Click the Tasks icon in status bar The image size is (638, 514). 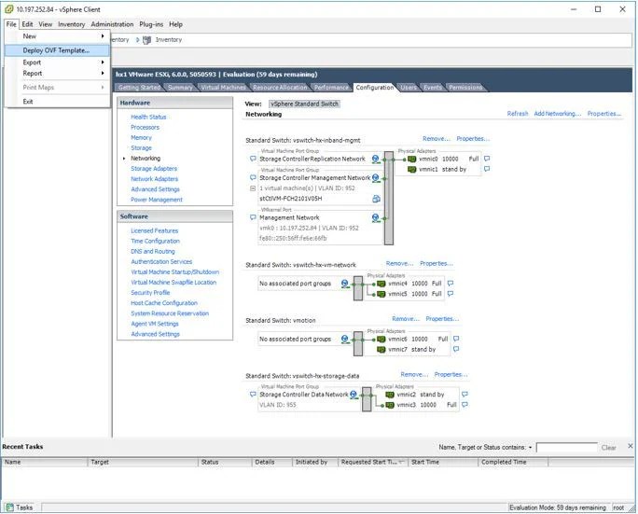[9, 507]
